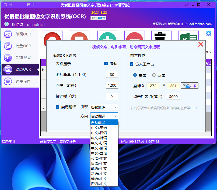Switch to 批量OCR in the sidebar
Image resolution: width=217 pixels, height=190 pixels.
click(20, 46)
